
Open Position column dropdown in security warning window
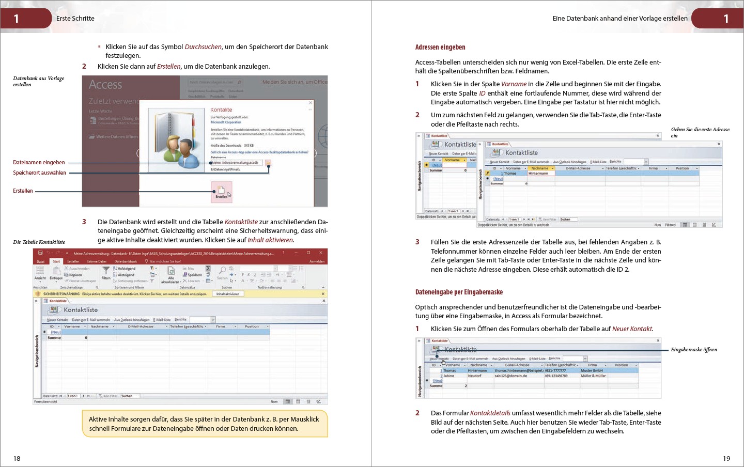click(268, 326)
